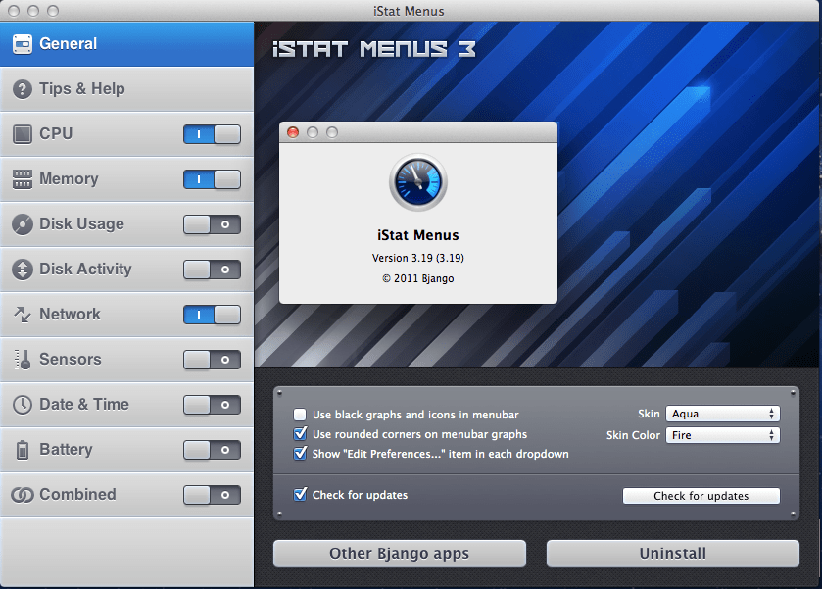Screen dimensions: 822x589
Task: Open the Battery settings section
Action: [x=126, y=450]
